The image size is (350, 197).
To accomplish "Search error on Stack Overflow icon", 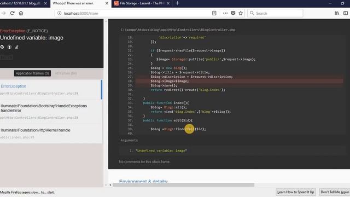I will [x=16, y=47].
